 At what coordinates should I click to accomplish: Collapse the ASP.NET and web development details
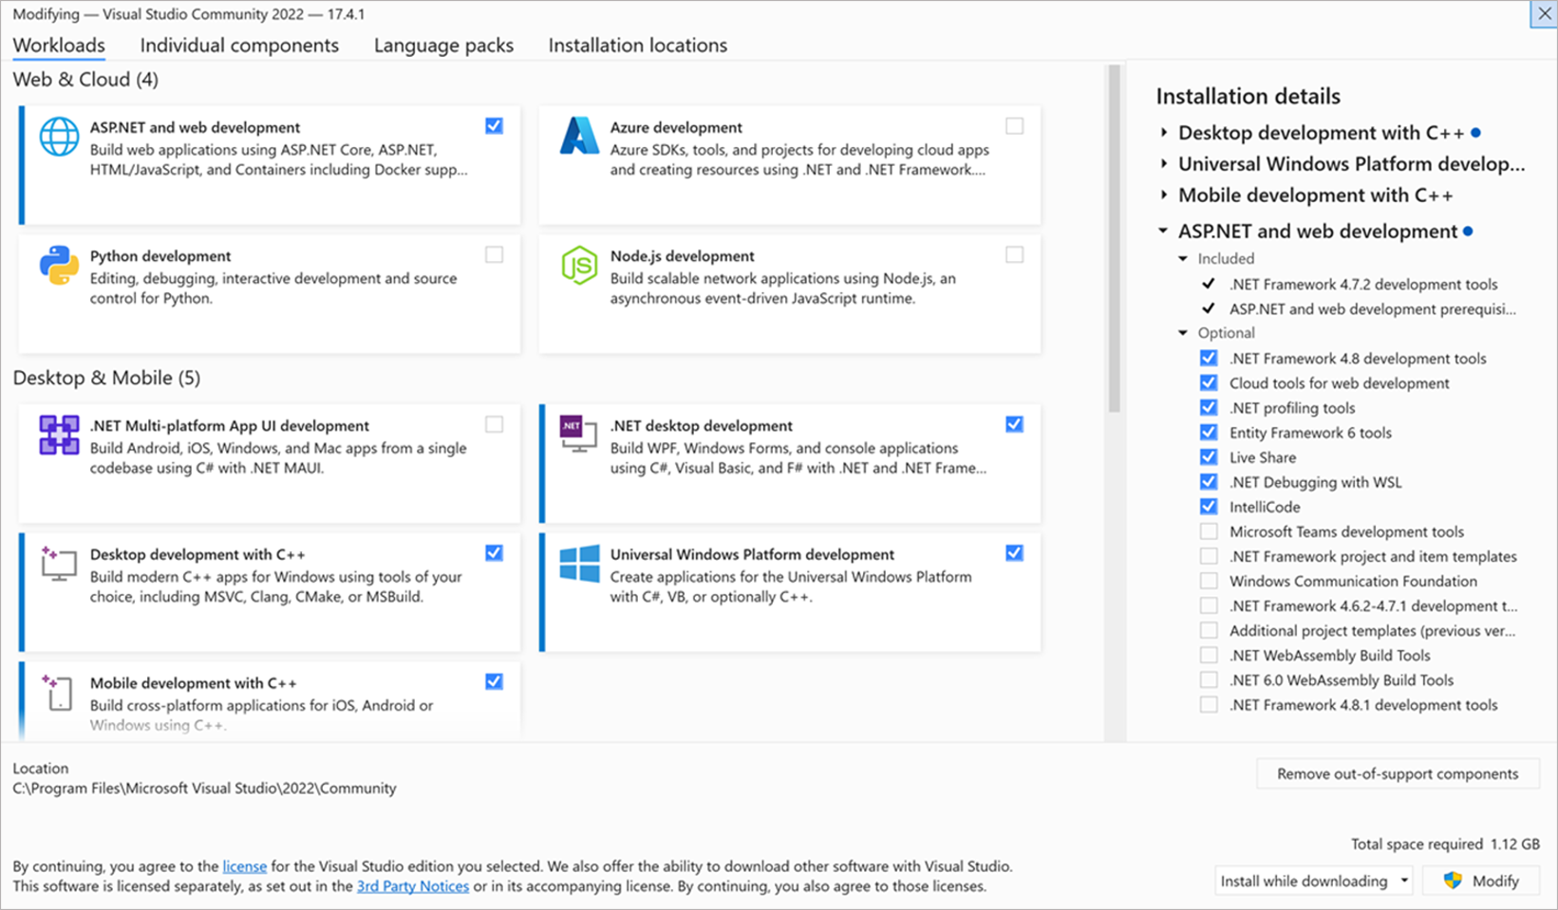[x=1164, y=231]
